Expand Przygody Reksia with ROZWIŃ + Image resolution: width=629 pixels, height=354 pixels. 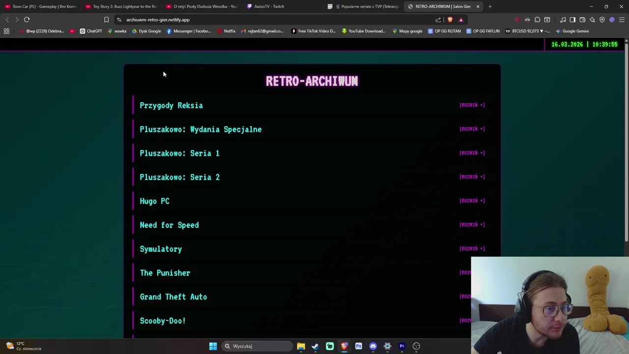[x=472, y=105]
